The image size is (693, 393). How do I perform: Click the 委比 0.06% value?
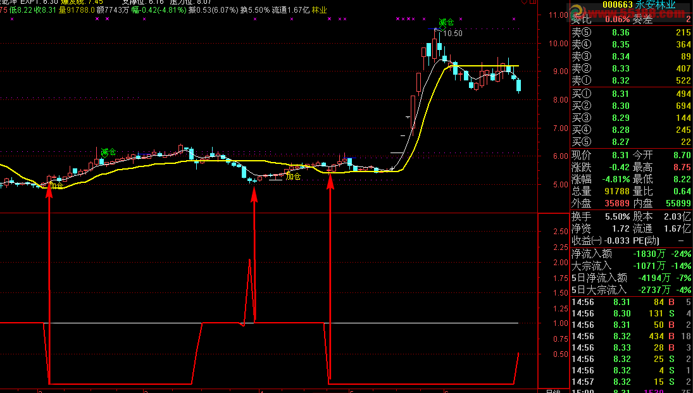click(618, 20)
